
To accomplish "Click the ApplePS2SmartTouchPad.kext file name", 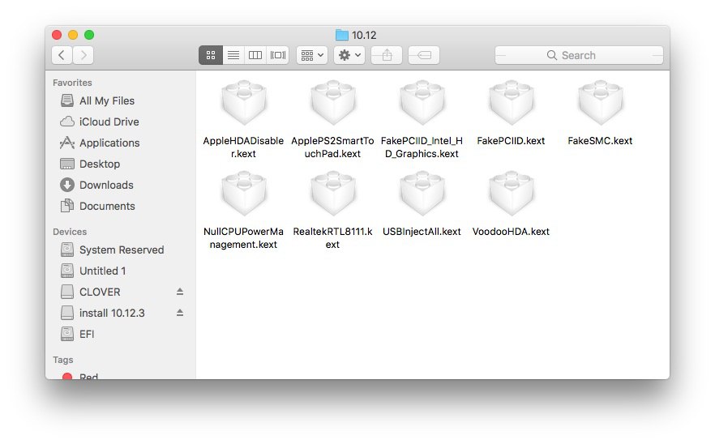I will [332, 147].
